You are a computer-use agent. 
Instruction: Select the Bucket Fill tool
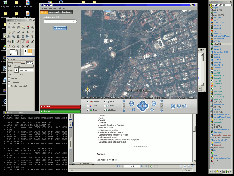click(8, 42)
